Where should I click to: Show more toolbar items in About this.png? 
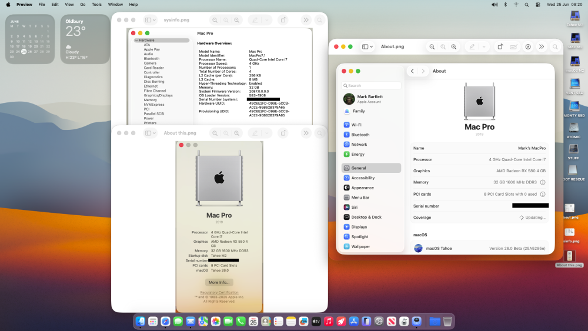pyautogui.click(x=306, y=133)
